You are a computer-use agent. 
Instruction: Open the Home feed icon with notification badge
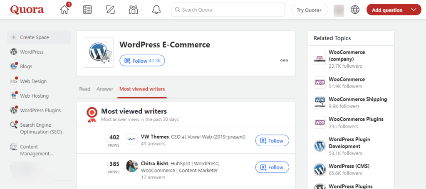(64, 10)
